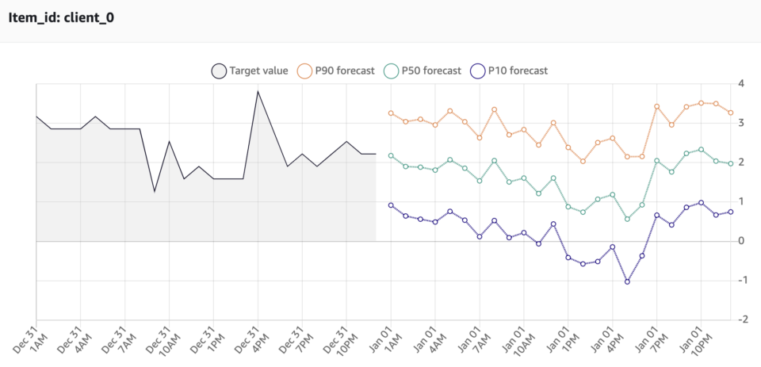The image size is (761, 367).
Task: Click the Jan 01 10PM axis label
Action: tap(693, 342)
